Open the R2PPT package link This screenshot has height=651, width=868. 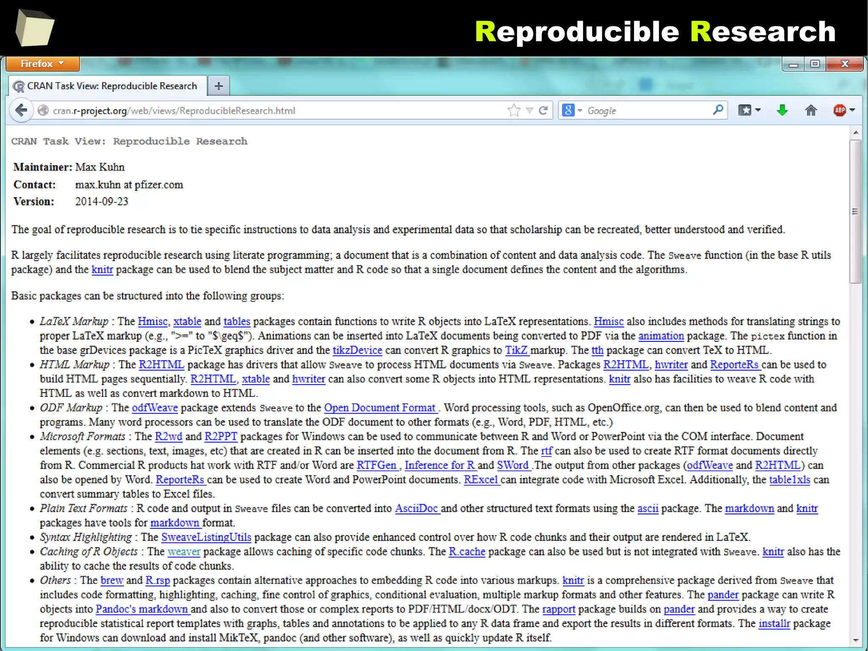click(x=221, y=437)
